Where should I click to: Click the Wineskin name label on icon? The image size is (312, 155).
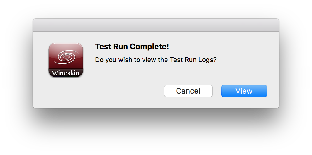tap(66, 73)
